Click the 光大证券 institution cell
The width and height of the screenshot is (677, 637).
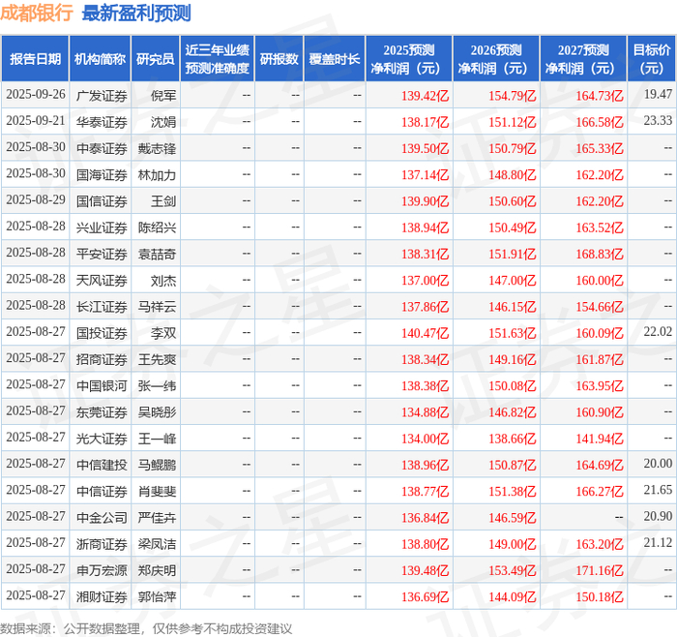102,439
